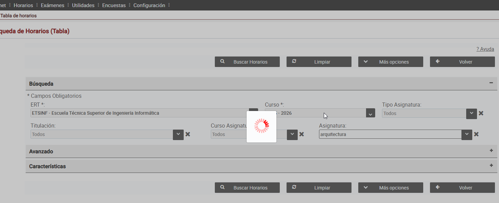Image resolution: width=499 pixels, height=203 pixels.
Task: Clear the Asignatura field with X icon
Action: click(x=476, y=134)
